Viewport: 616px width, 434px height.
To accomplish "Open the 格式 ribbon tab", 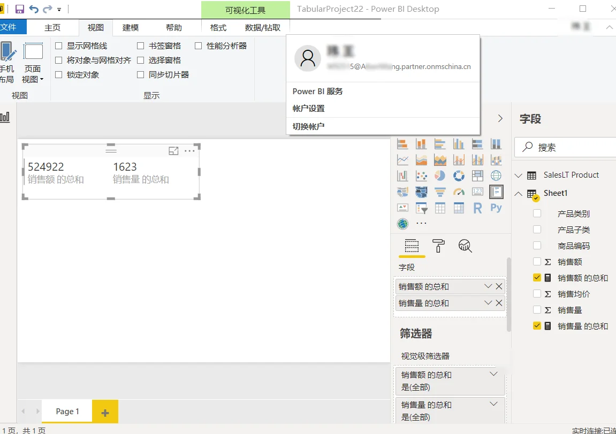I will coord(218,27).
